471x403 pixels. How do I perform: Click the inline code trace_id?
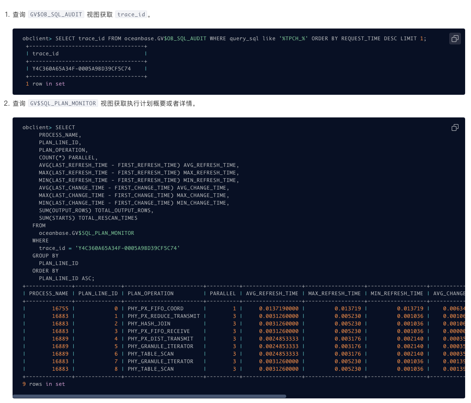pyautogui.click(x=131, y=14)
